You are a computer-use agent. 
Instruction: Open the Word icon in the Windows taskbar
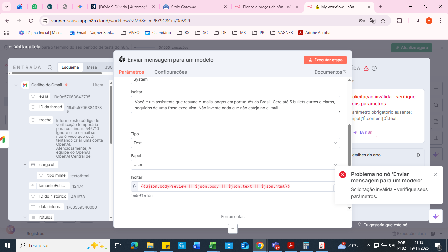197,245
